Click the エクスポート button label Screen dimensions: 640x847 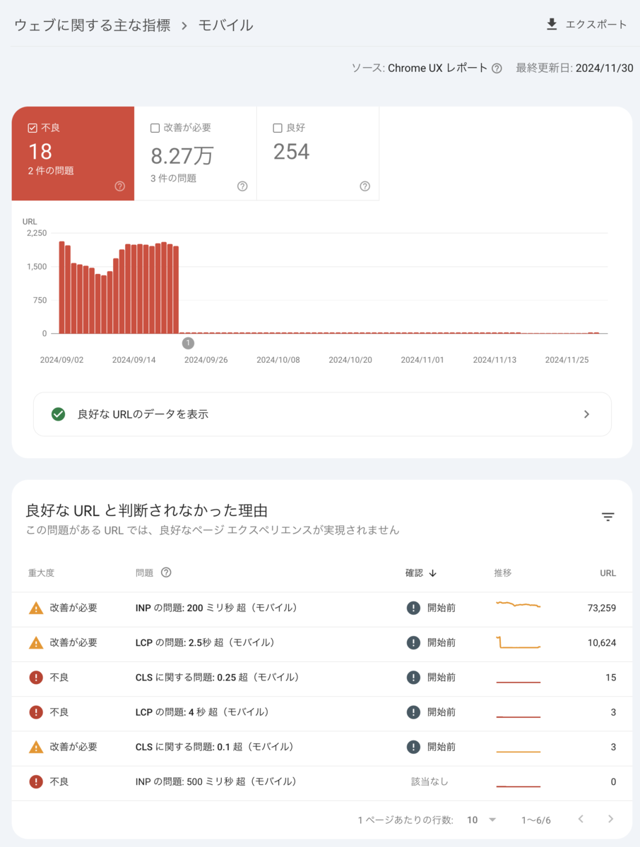coord(596,25)
